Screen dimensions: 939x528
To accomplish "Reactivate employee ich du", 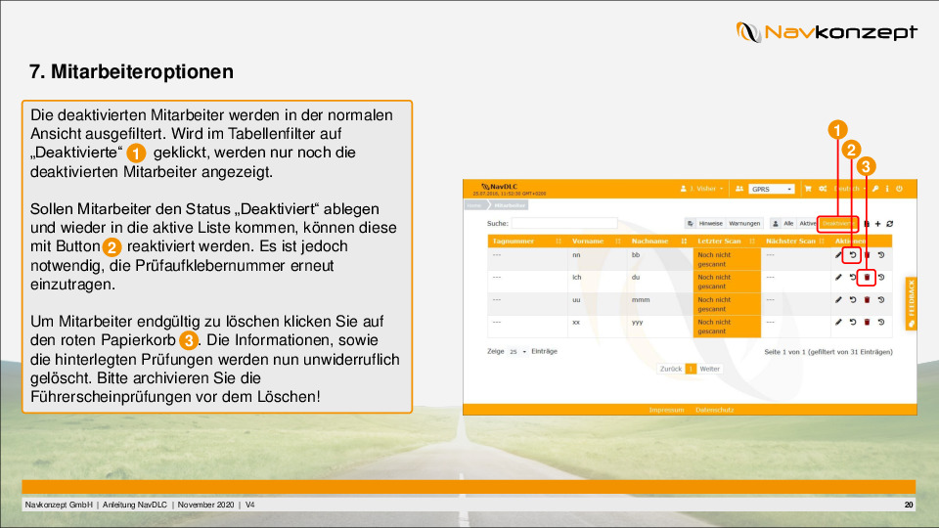I will tap(853, 277).
